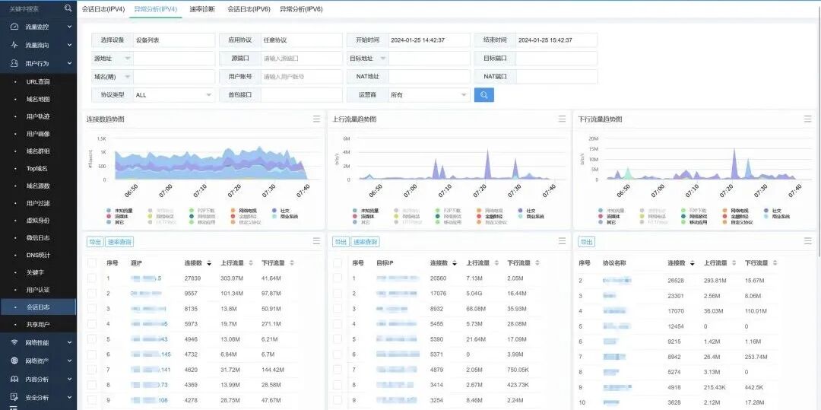This screenshot has width=821, height=410.
Task: Click 速率查询 button above 目标IP table
Action: pos(366,242)
